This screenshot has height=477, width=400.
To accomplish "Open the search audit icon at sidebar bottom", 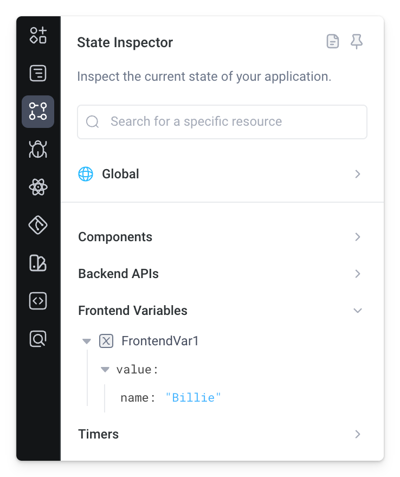I will click(37, 339).
